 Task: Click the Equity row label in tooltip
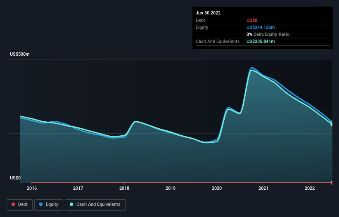(202, 27)
